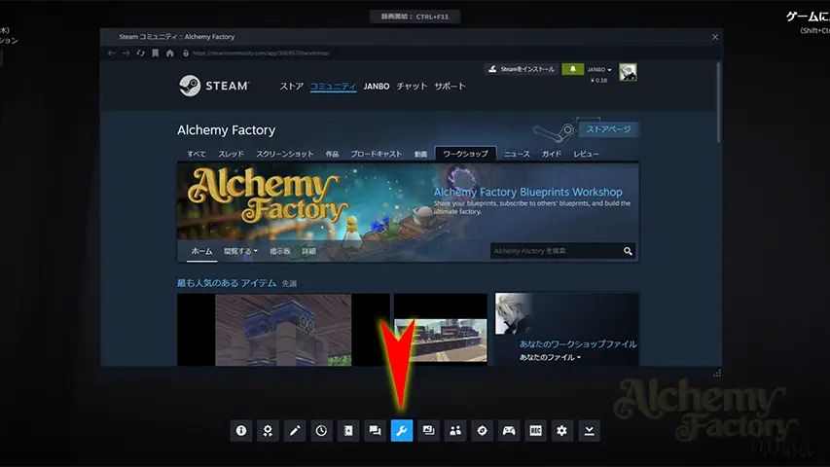Viewport: 830px width, 467px height.
Task: Click the REC recording icon
Action: pyautogui.click(x=535, y=430)
